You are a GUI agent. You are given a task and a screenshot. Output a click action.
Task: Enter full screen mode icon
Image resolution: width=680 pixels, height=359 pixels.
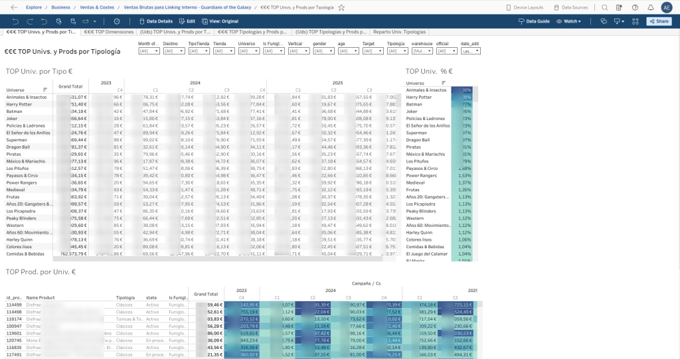636,21
